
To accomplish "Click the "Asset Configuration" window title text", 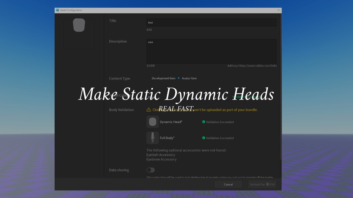I will (x=71, y=10).
